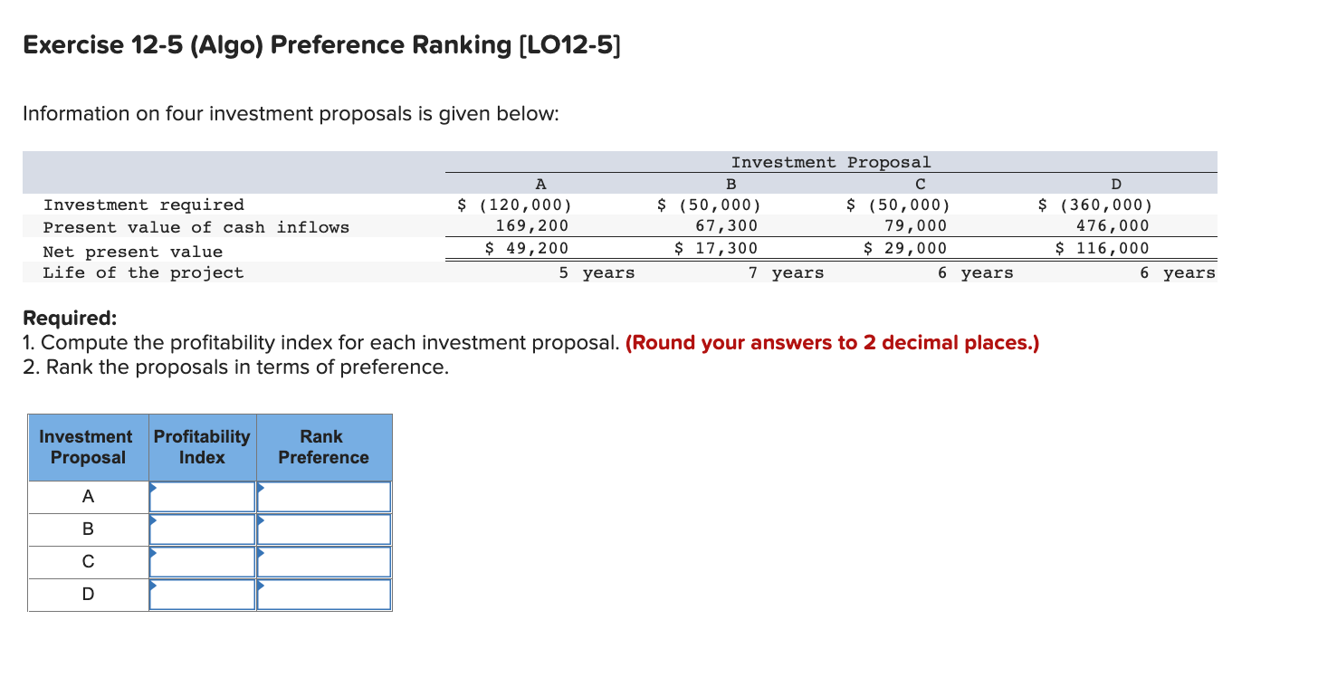Select the Rank Preference column header
The width and height of the screenshot is (1318, 677).
[323, 447]
